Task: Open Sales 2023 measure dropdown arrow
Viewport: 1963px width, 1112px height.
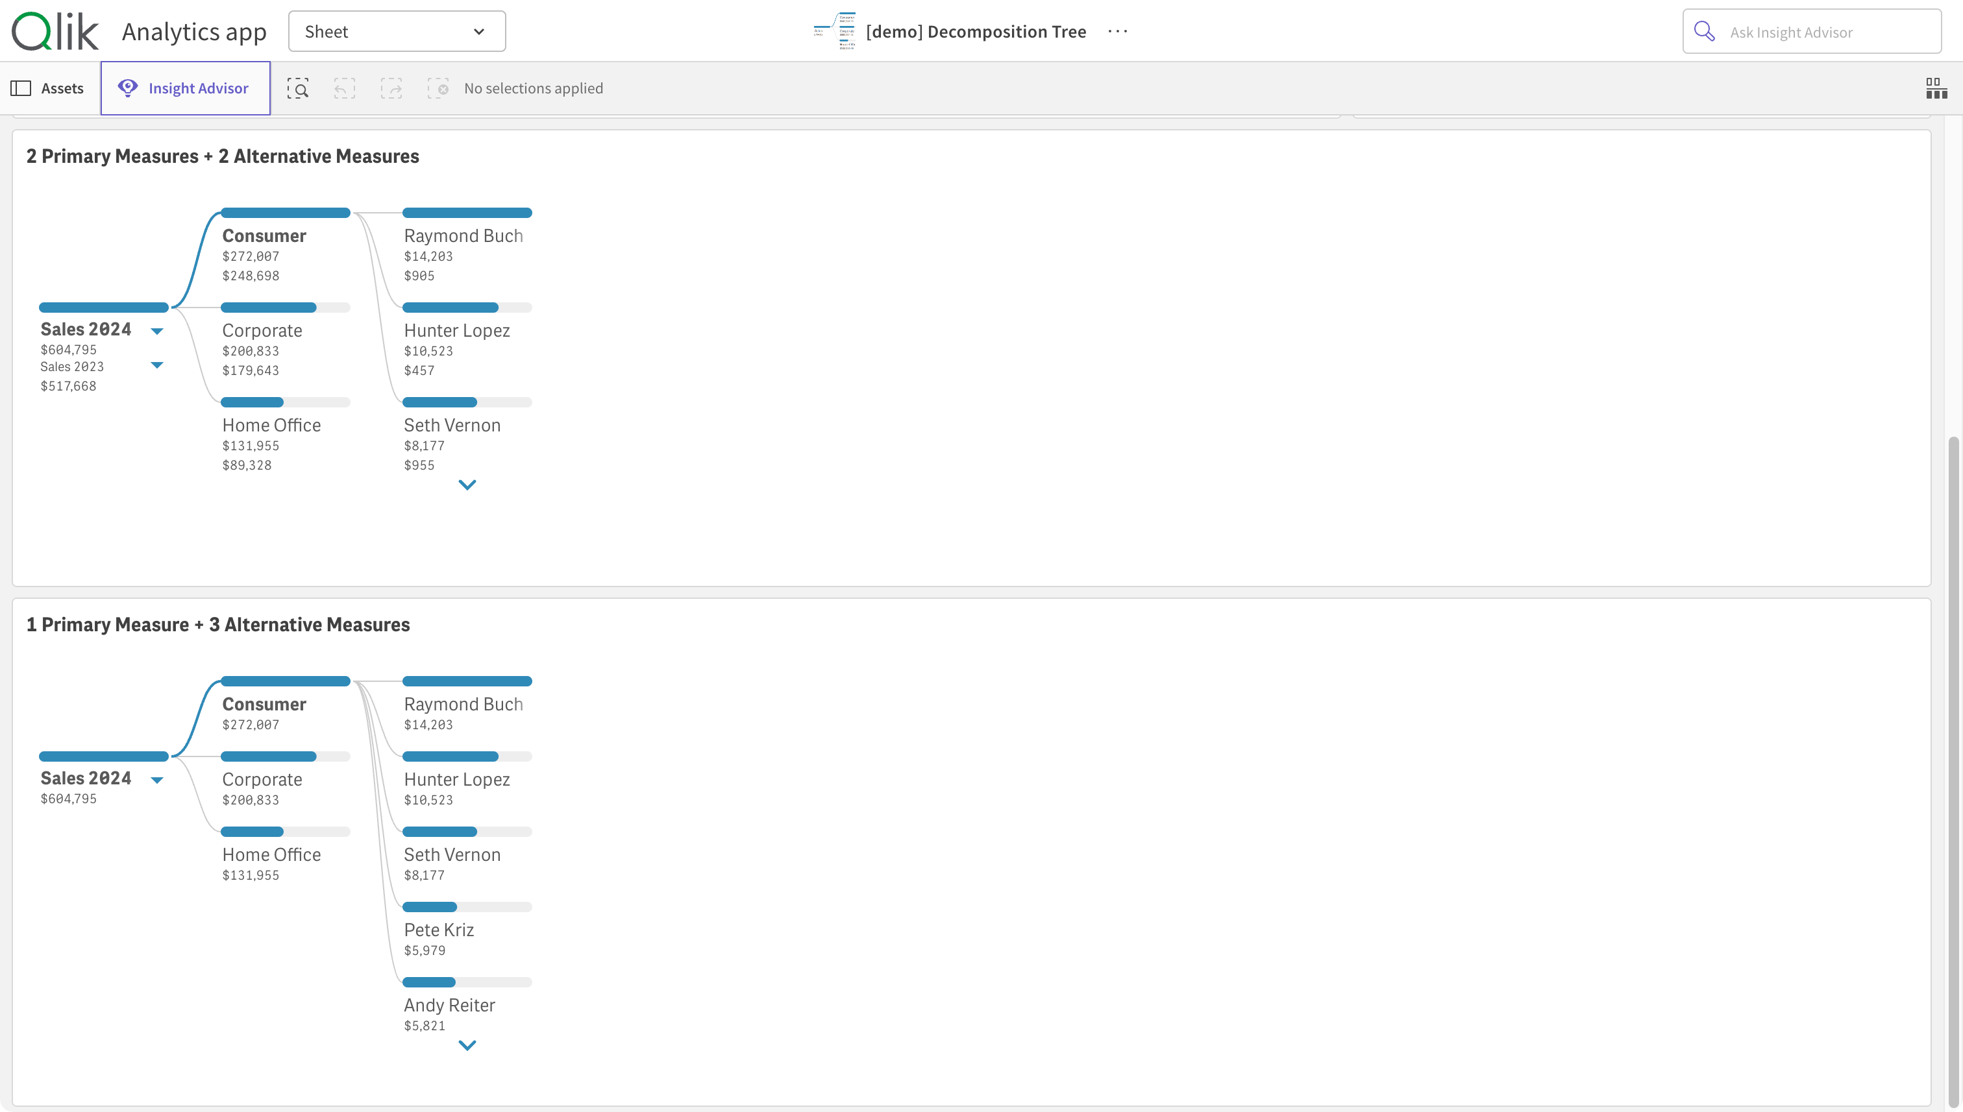Action: coord(156,366)
